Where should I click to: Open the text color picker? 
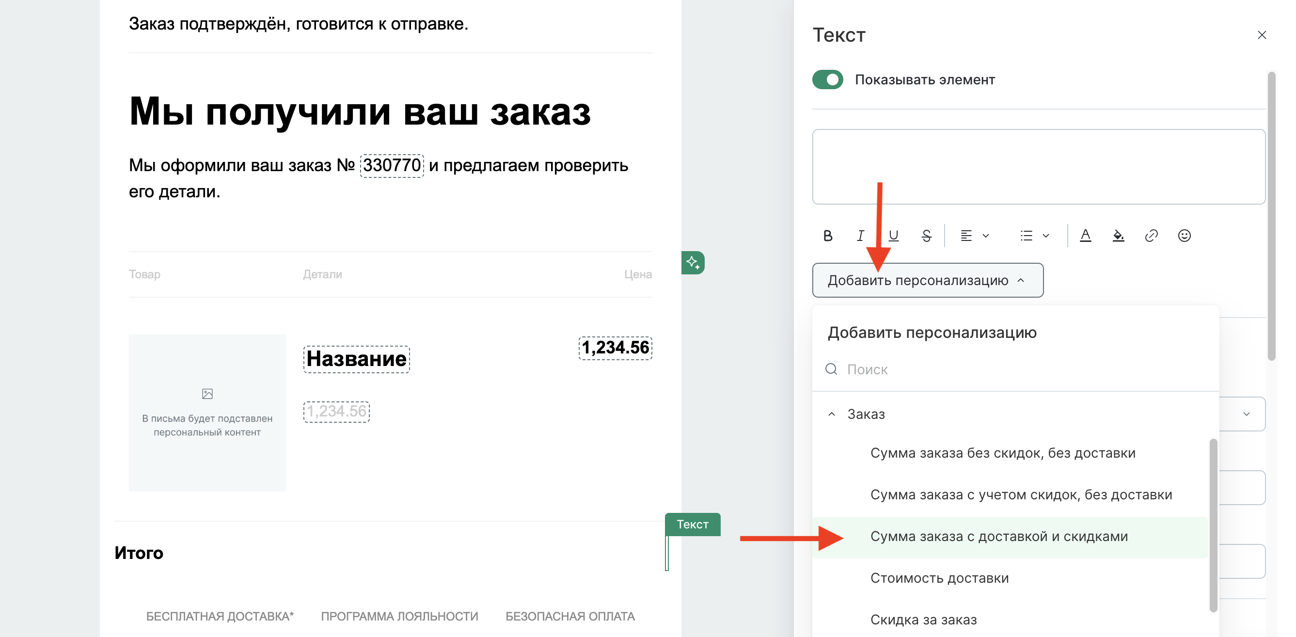coord(1086,236)
